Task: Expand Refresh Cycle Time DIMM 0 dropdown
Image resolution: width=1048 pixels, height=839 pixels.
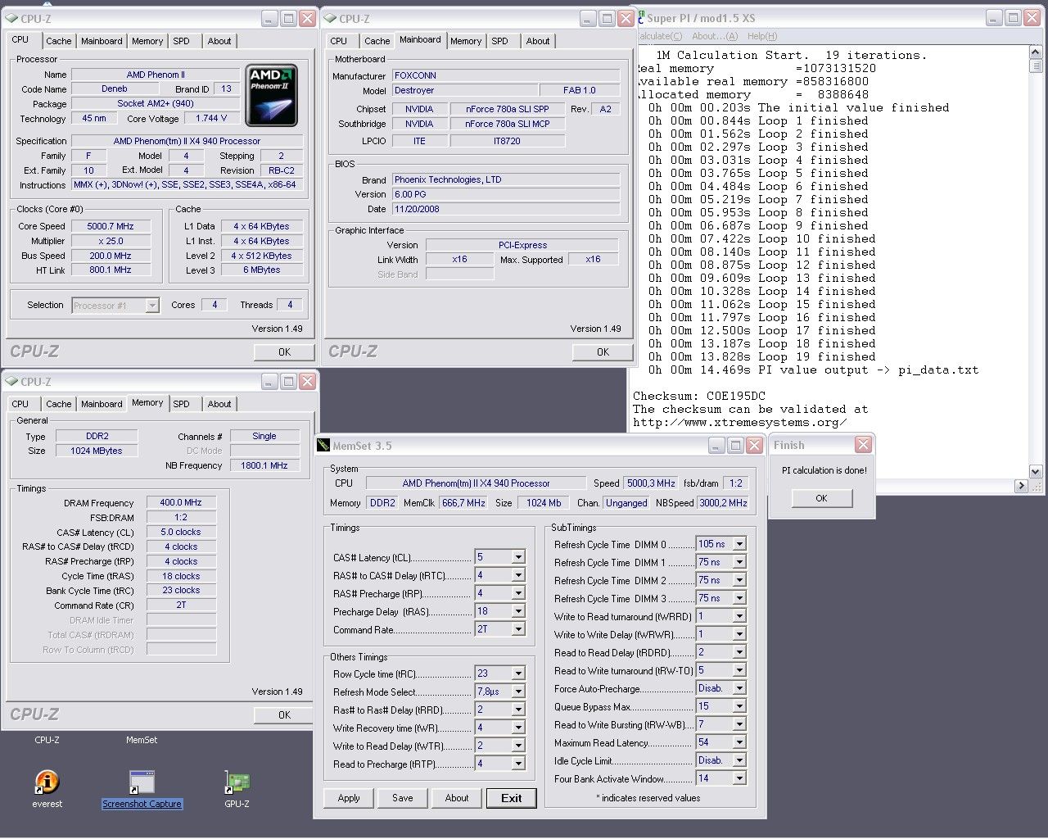Action: point(739,544)
